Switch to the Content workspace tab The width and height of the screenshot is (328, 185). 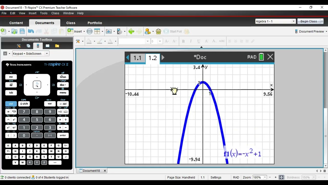[16, 23]
